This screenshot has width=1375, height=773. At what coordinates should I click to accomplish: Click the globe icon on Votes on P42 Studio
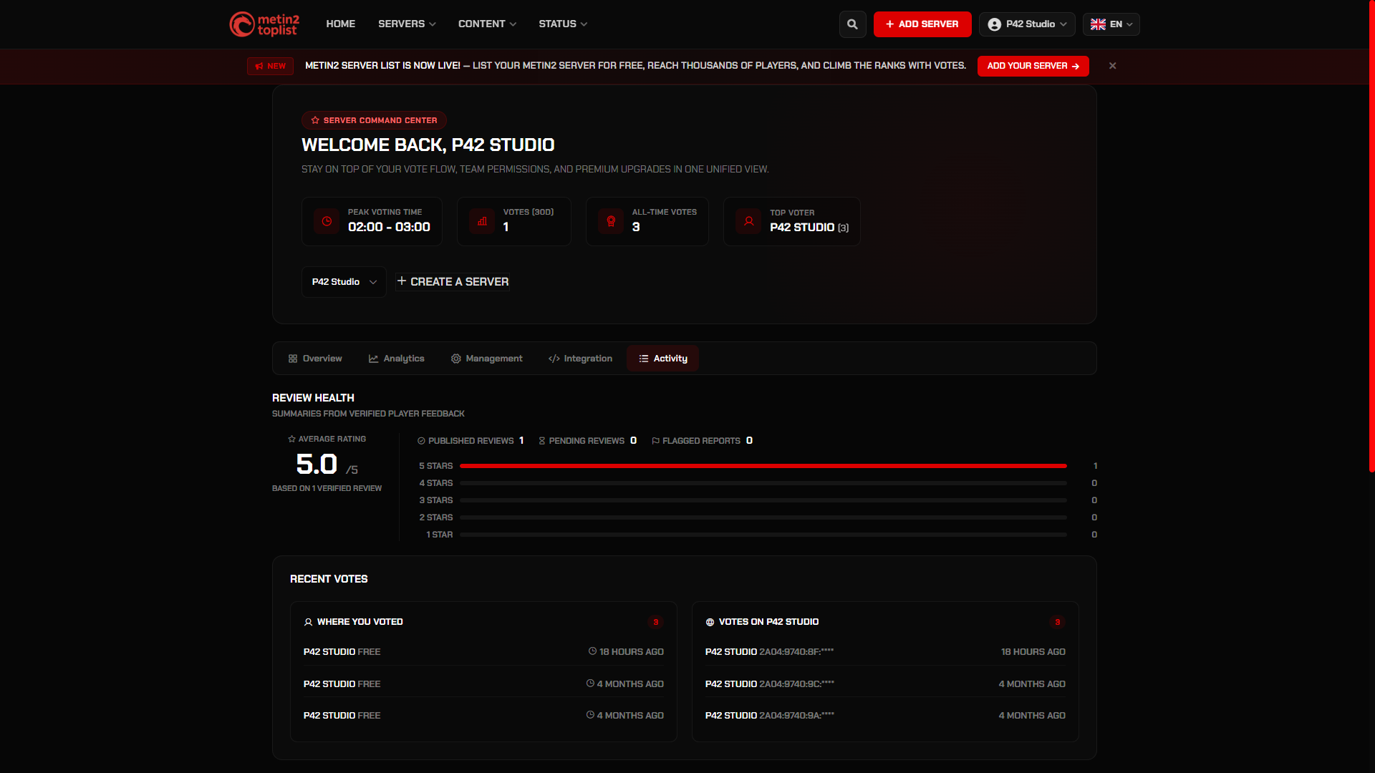710,622
